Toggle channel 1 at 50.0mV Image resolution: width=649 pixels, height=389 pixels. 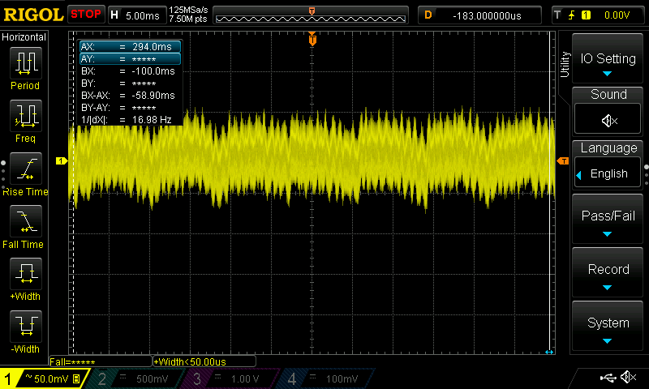(x=43, y=378)
